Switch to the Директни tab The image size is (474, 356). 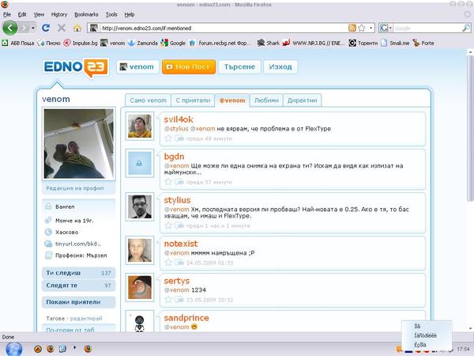(x=303, y=100)
